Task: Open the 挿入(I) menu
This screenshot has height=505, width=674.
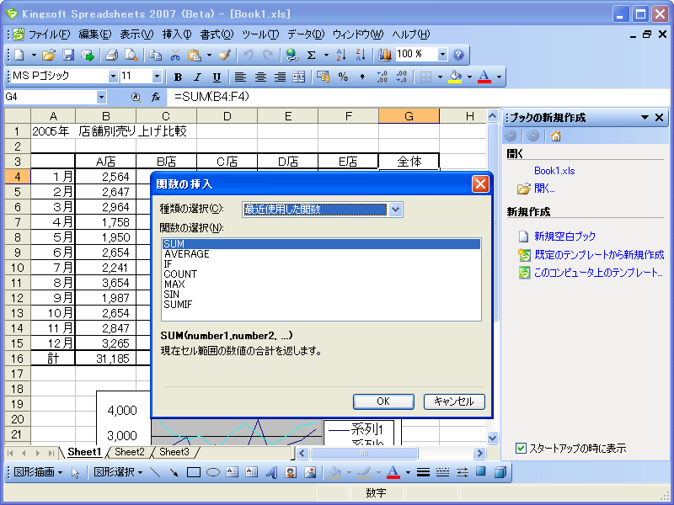Action: [x=177, y=35]
